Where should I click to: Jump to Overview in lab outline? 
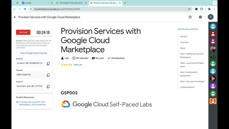click(x=184, y=42)
